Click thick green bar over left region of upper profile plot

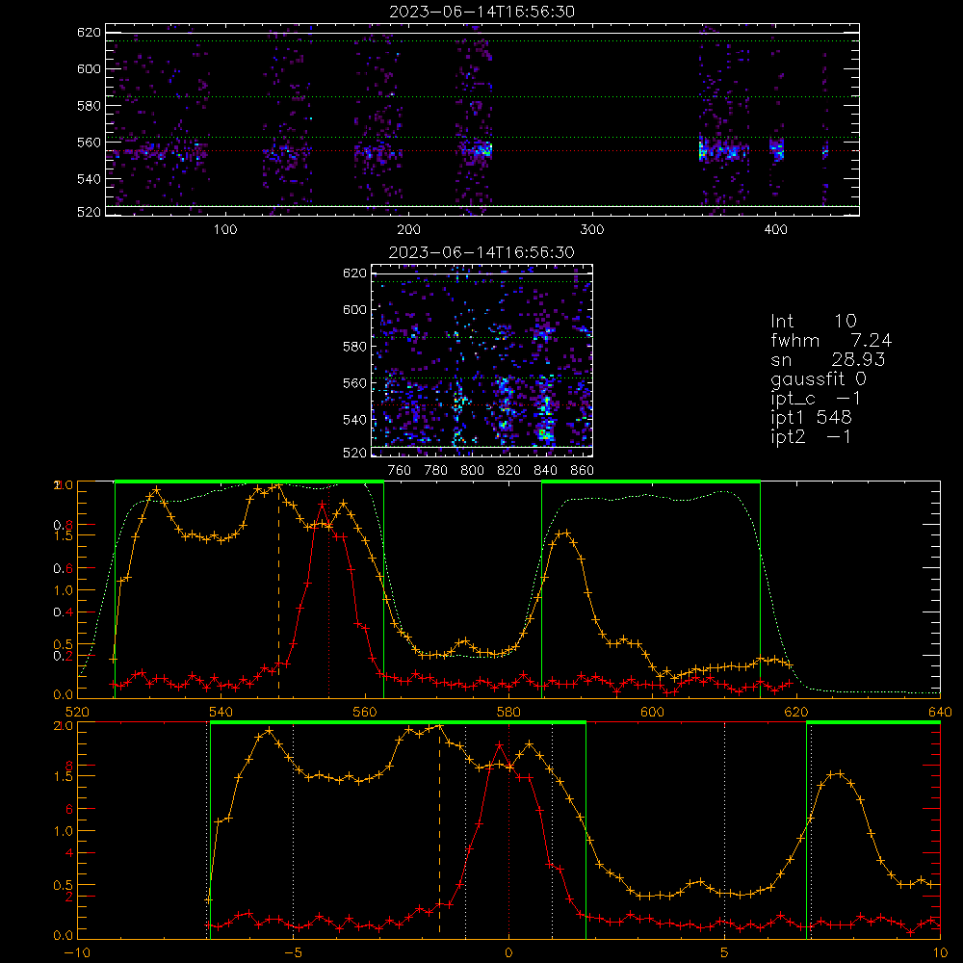click(x=249, y=481)
